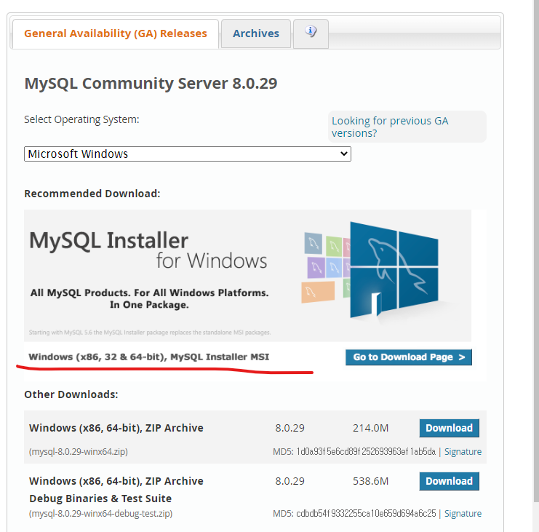539x532 pixels.
Task: Open the Signature link for the debug-test zip
Action: click(463, 513)
